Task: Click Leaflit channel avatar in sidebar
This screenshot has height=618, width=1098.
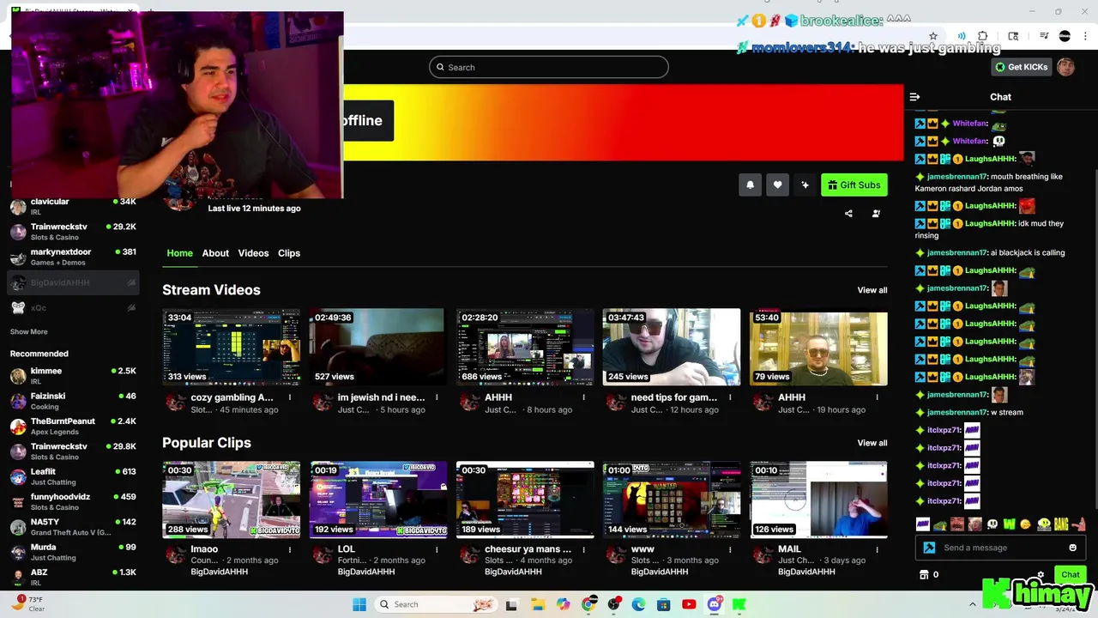Action: pos(18,476)
